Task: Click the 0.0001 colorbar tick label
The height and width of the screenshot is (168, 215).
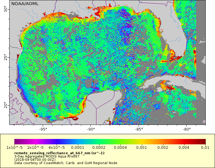Action: 78,148
